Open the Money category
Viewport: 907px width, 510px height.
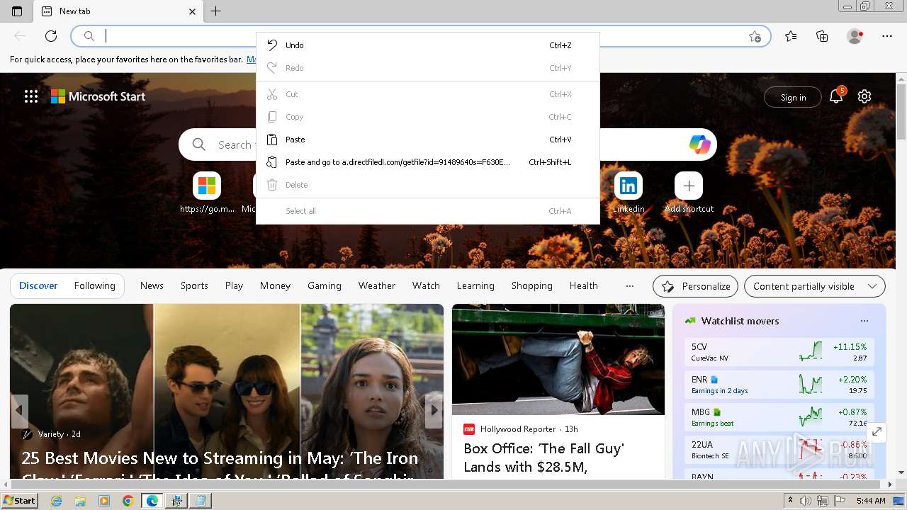[x=275, y=285]
